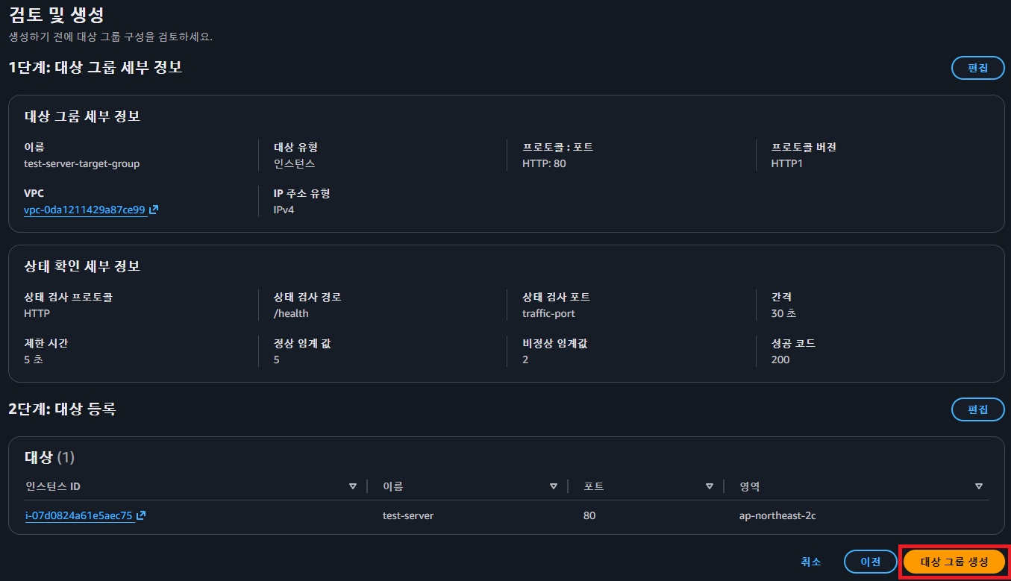Select the ap-northeast-2c zone cell

click(x=777, y=515)
